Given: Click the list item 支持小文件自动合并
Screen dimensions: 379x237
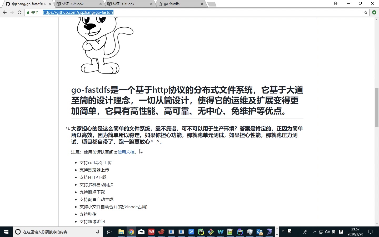Looking at the screenshot, I should [113, 207].
